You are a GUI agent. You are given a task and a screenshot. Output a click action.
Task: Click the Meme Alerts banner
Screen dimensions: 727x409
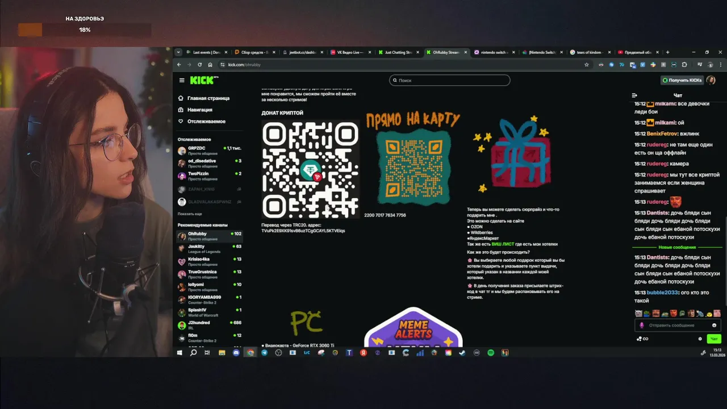pos(413,327)
